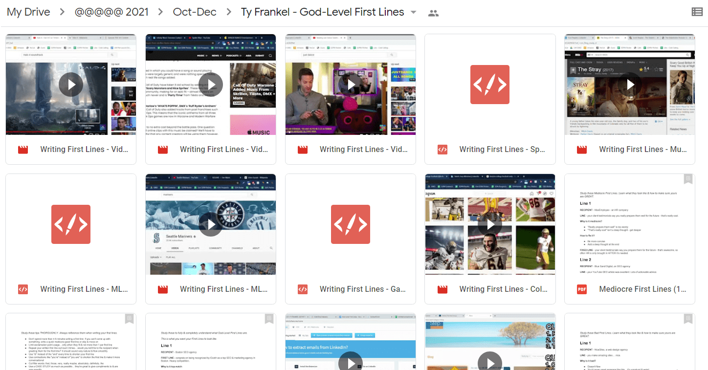Open the Mediocre First Lines PDF thumbnail

pos(630,224)
